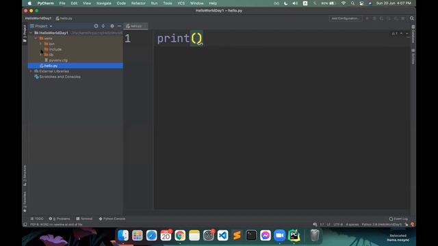Launch Sublime Text from dock
The image size is (438, 246).
point(237,235)
